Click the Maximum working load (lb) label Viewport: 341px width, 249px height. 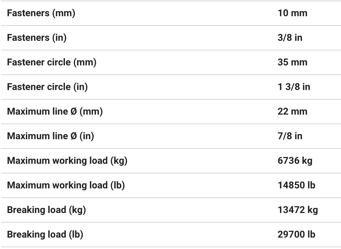[x=66, y=185]
